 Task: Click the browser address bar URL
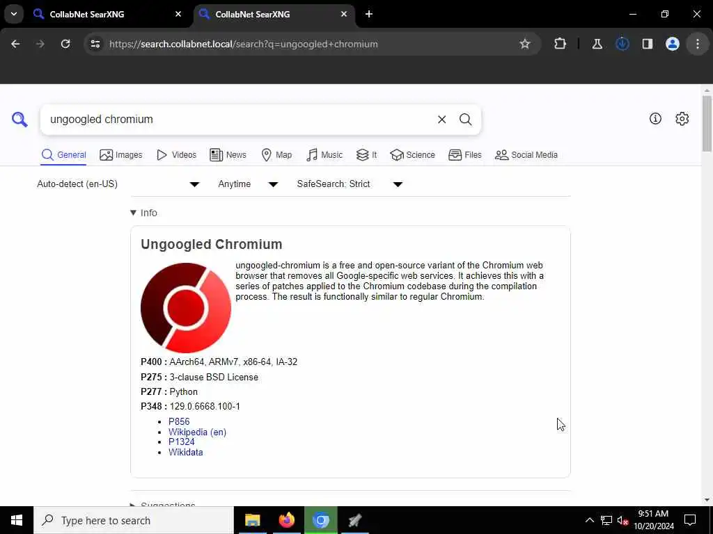coord(243,44)
